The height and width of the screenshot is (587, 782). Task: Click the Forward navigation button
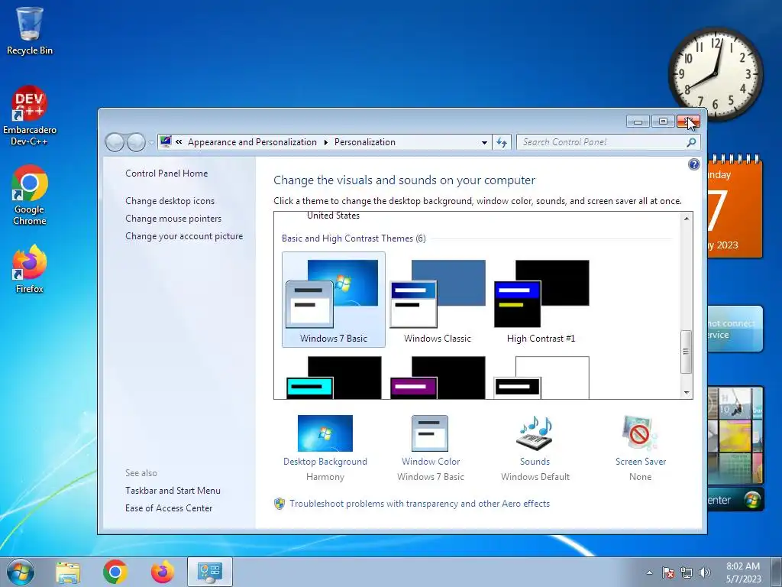pyautogui.click(x=136, y=142)
